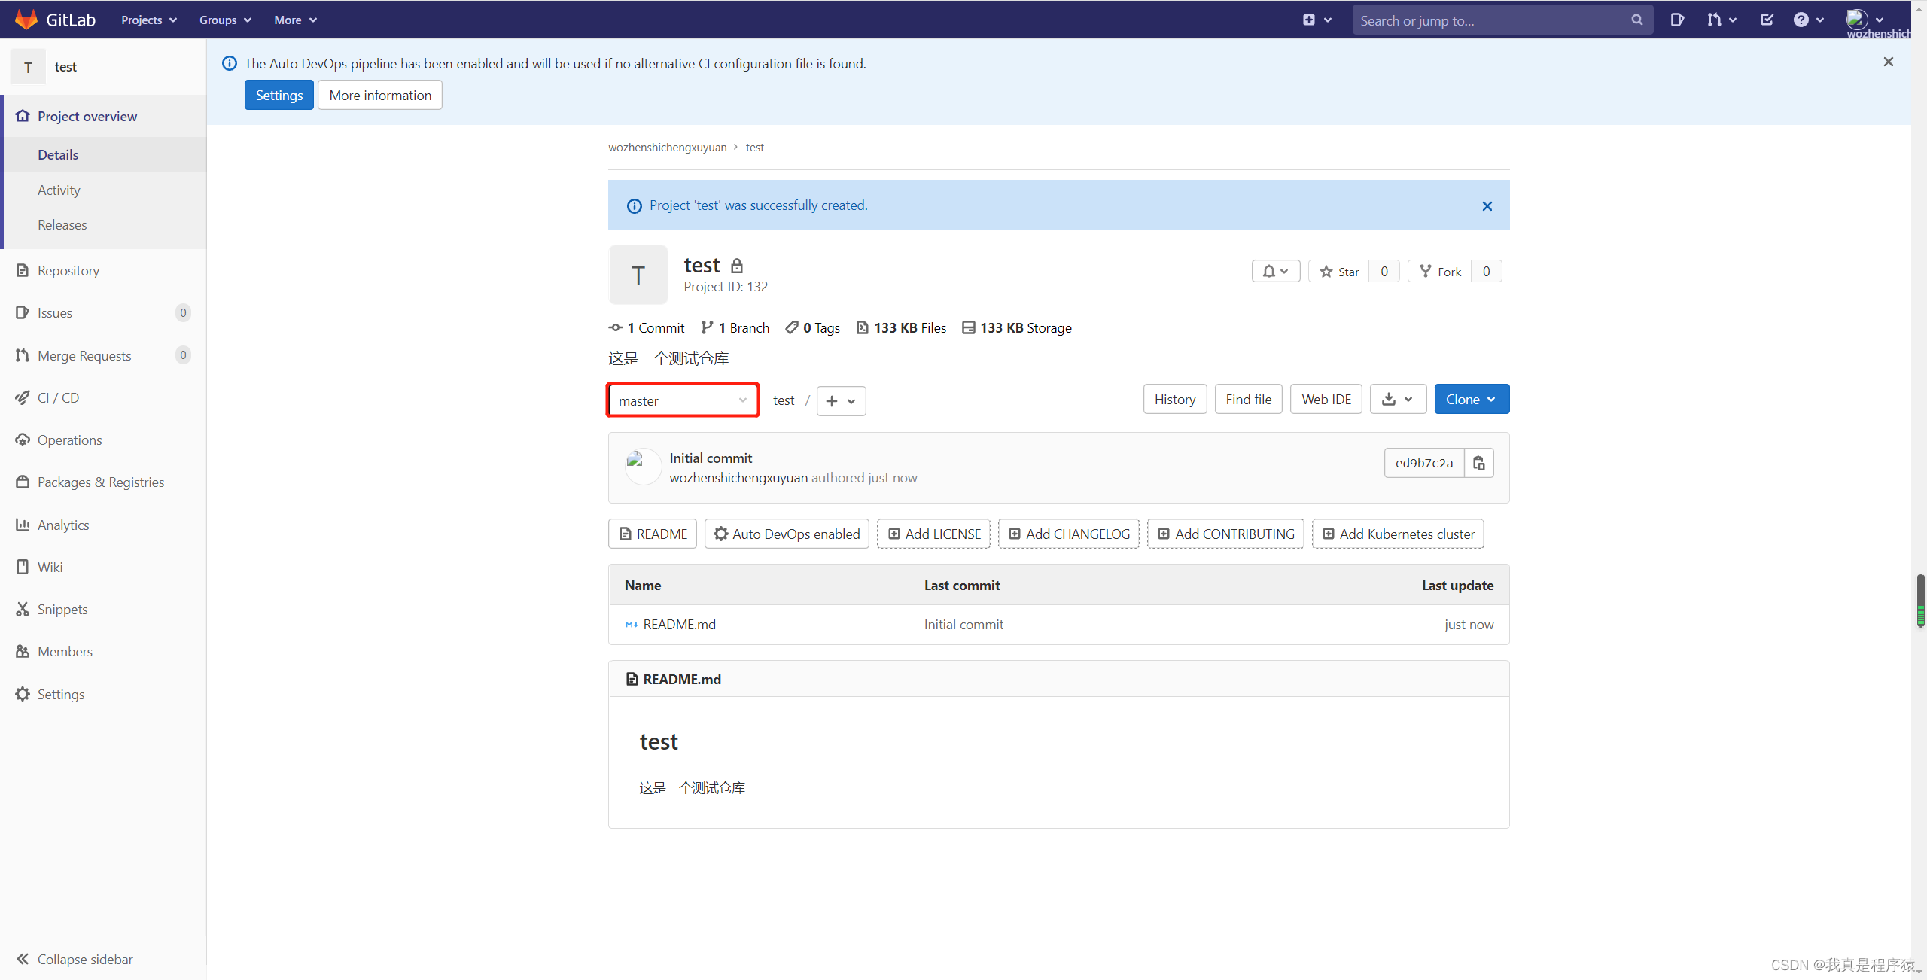The height and width of the screenshot is (980, 1927).
Task: Click the README.md panel header link
Action: click(x=682, y=679)
